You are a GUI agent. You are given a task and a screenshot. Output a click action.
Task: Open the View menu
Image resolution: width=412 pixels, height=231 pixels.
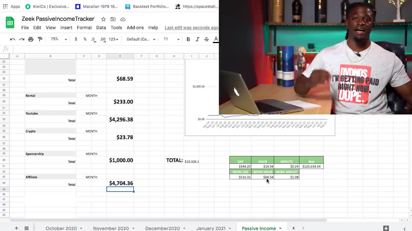(51, 28)
